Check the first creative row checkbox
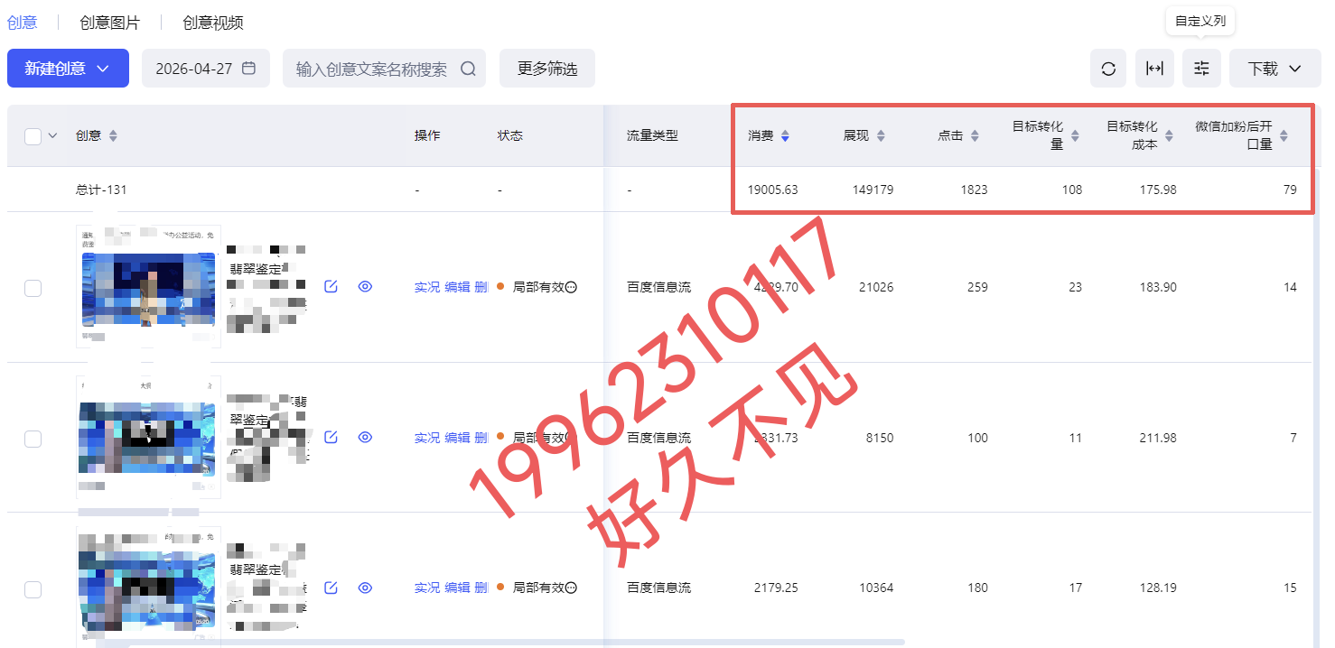 point(33,288)
